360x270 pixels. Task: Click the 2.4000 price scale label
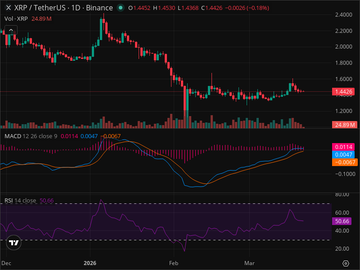(343, 15)
